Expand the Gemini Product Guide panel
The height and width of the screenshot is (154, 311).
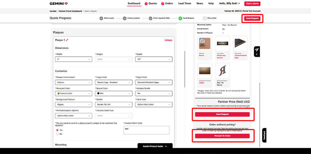(155, 146)
